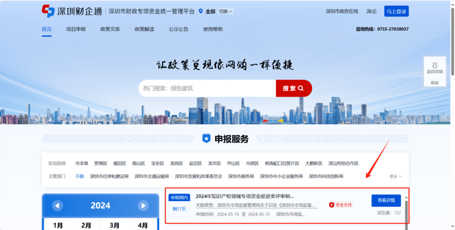Image resolution: width=455 pixels, height=230 pixels.
Task: Open the 切换 region dropdown
Action: pos(225,11)
